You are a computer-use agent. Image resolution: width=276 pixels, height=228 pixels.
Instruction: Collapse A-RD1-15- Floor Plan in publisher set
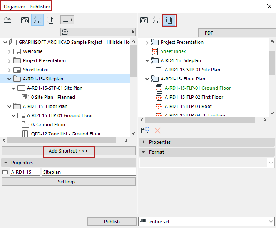(x=147, y=79)
